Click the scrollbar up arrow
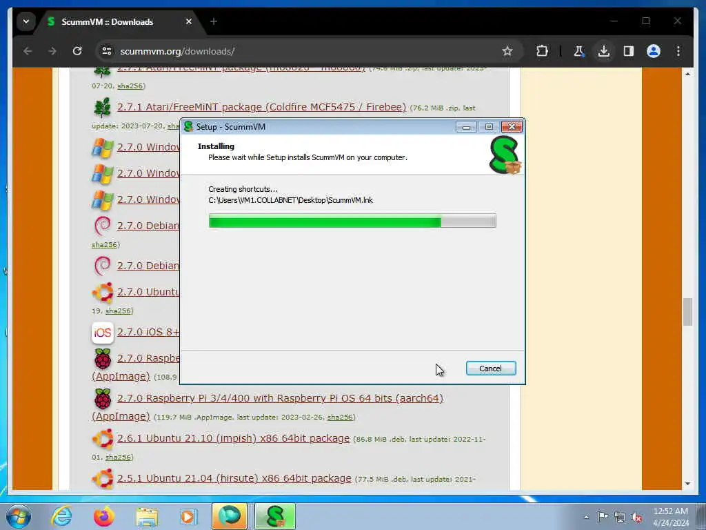The width and height of the screenshot is (706, 530). (x=687, y=73)
